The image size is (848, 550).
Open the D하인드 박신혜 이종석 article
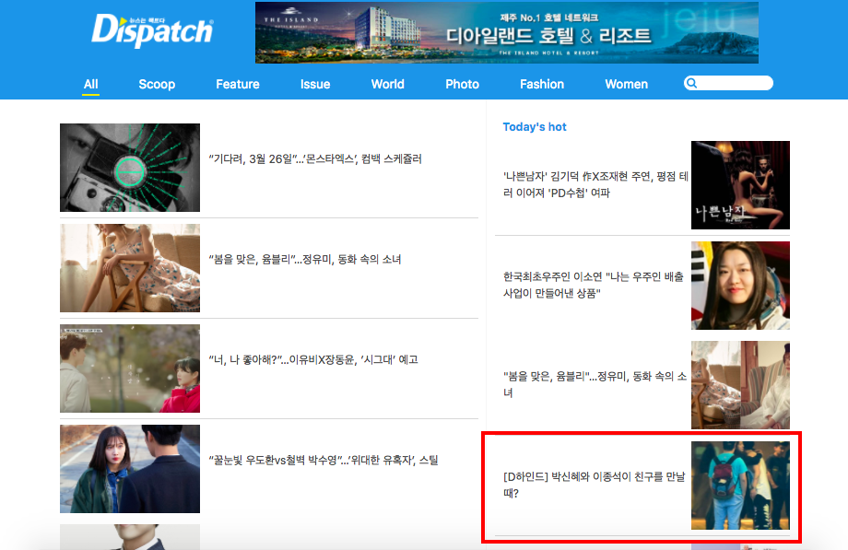pos(595,486)
